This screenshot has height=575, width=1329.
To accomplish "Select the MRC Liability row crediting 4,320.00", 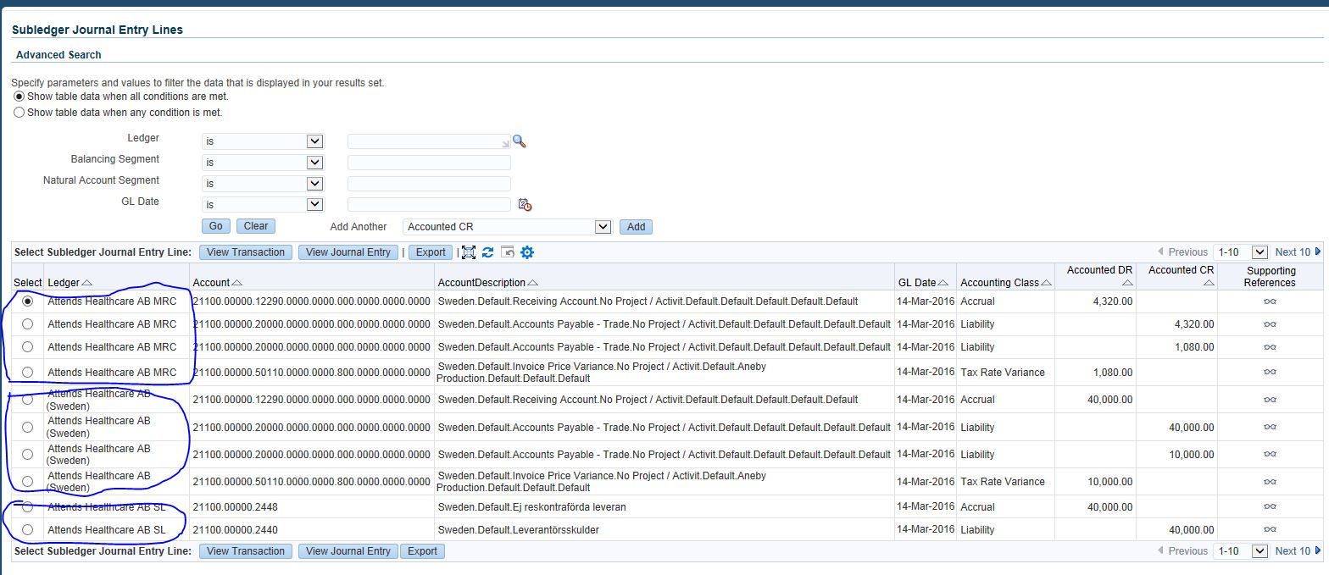I will pos(27,324).
